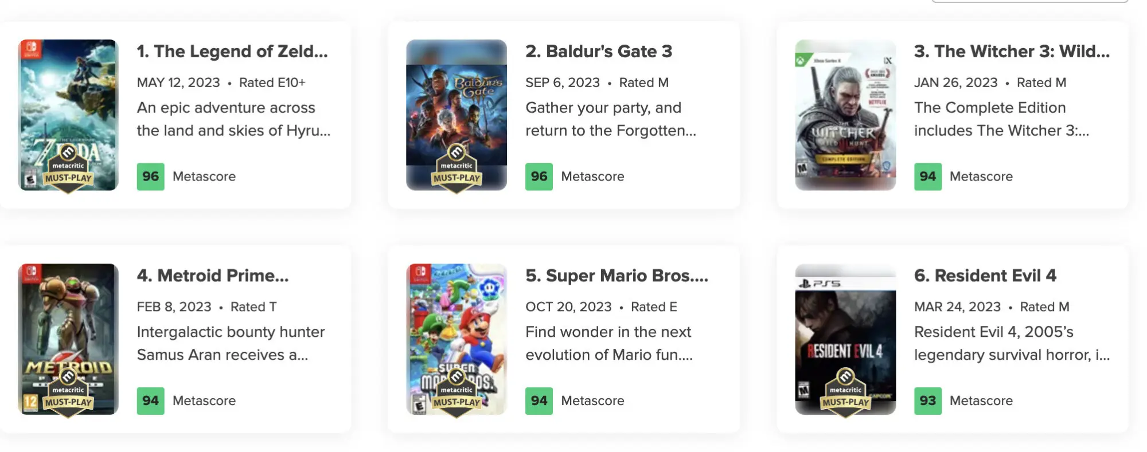Open '3. The Witcher 3: Wild...' title link

1012,52
